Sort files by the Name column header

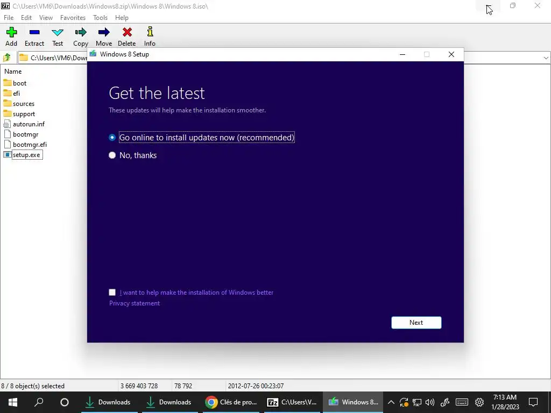click(x=13, y=72)
